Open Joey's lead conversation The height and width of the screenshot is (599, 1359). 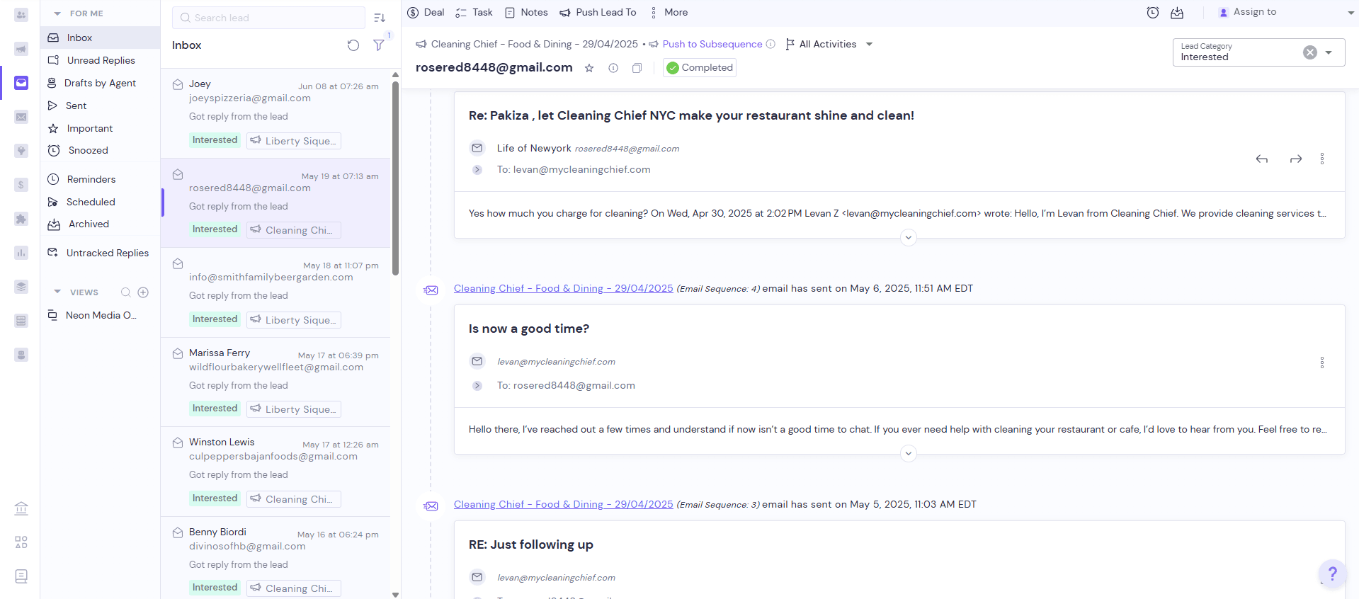[275, 113]
